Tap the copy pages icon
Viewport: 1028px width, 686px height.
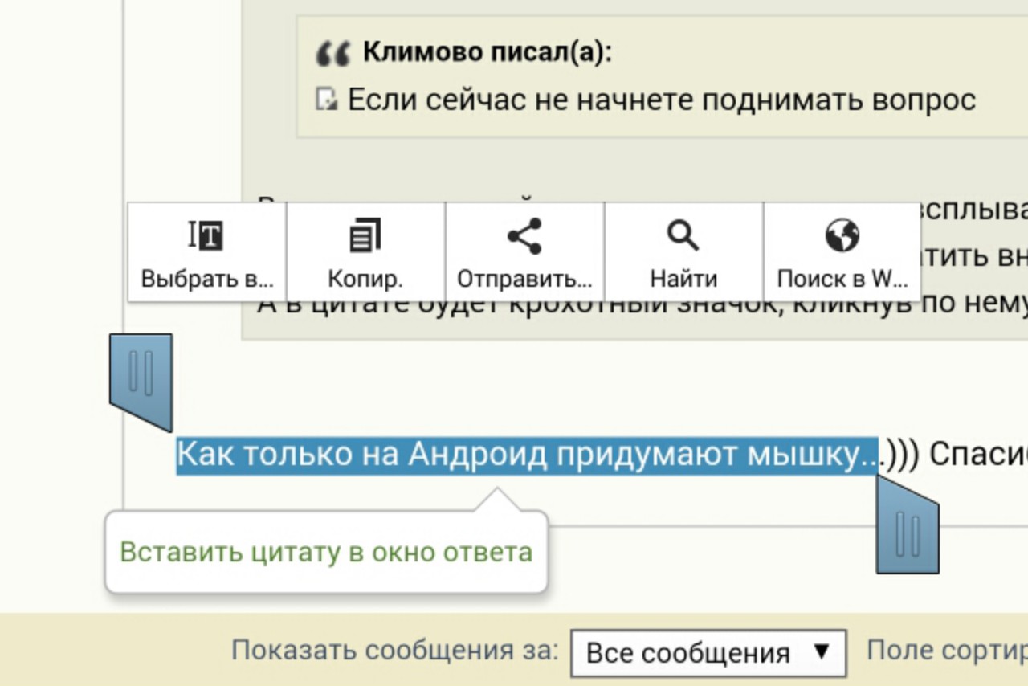click(x=365, y=236)
